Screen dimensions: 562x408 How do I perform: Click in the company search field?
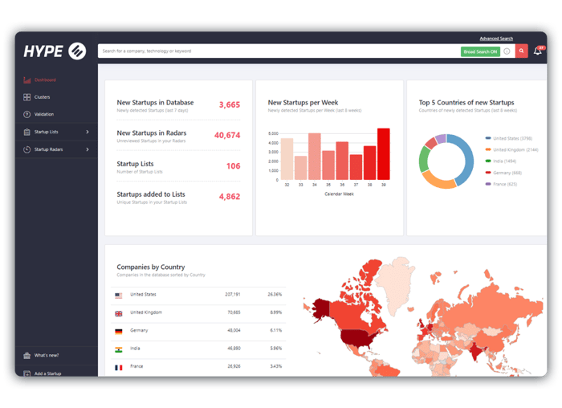279,51
